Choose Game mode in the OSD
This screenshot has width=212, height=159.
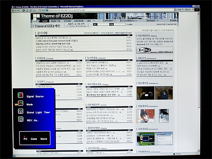[34, 139]
